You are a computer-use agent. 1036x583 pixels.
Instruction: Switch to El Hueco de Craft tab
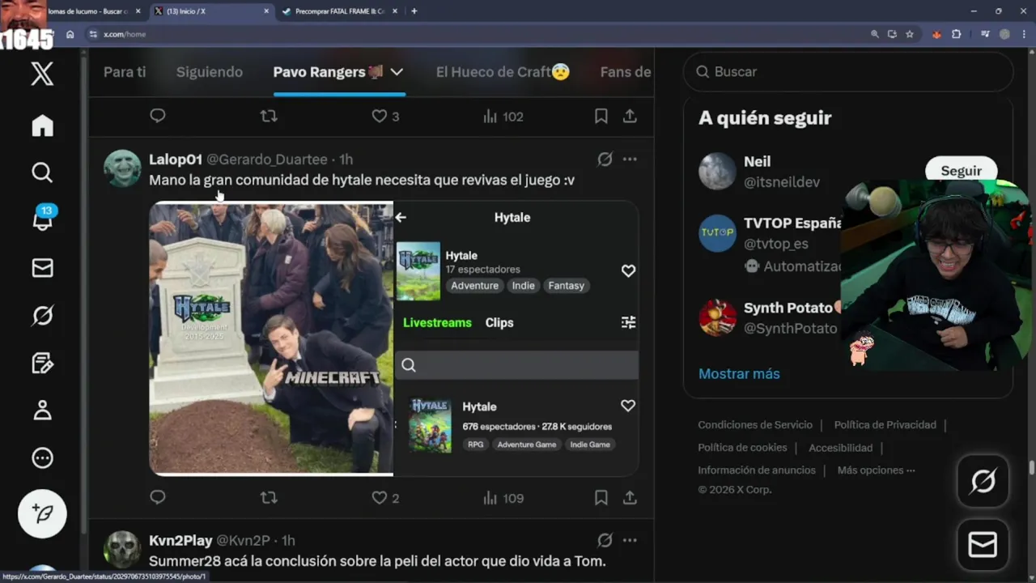click(x=503, y=72)
